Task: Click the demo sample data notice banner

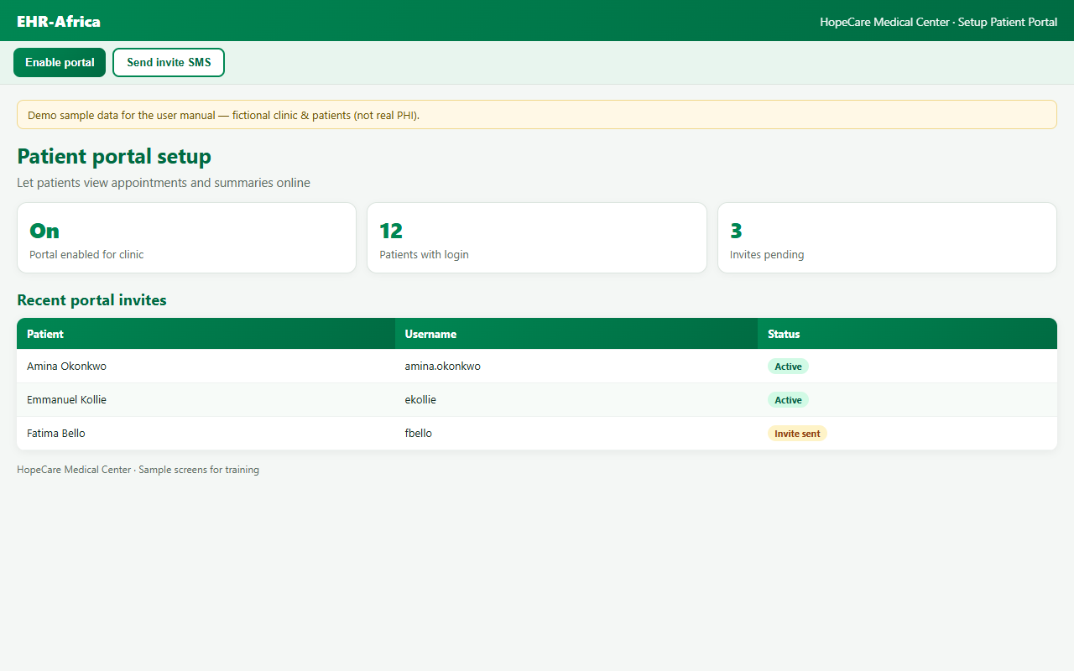Action: pos(537,115)
